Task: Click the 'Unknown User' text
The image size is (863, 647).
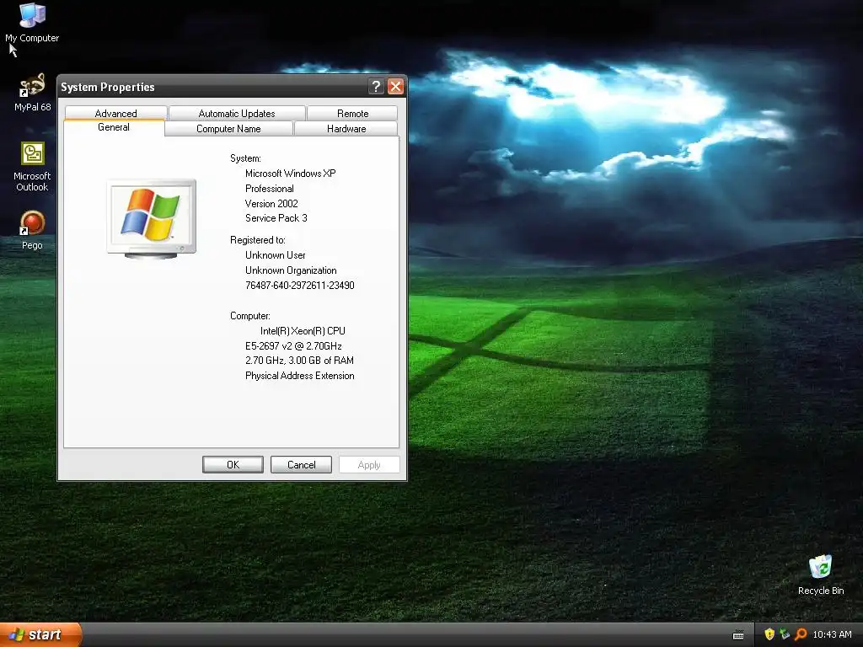Action: pos(276,255)
